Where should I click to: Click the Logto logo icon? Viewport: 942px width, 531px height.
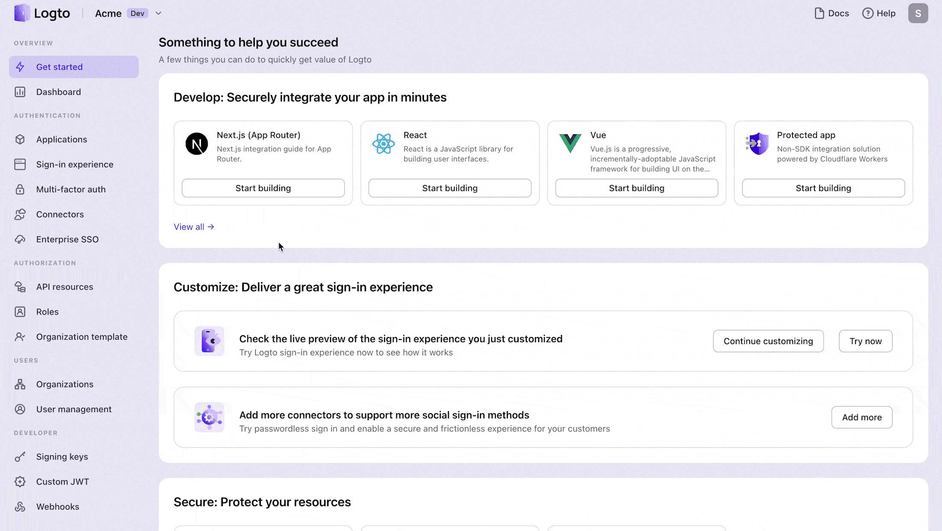click(x=21, y=13)
